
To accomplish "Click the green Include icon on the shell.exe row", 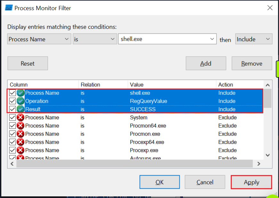I will click(x=20, y=93).
